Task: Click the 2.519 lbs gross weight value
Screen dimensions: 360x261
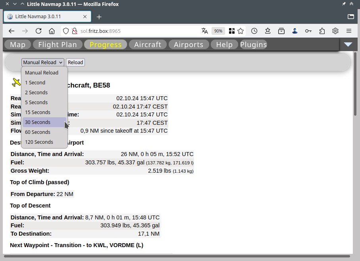Action: pyautogui.click(x=171, y=171)
